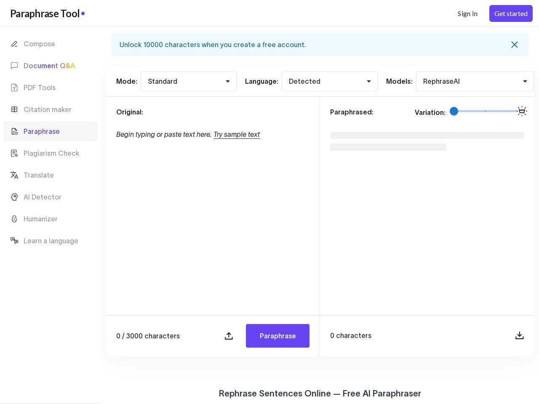Open the Language dropdown set to Detected
The image size is (539, 404).
(330, 81)
